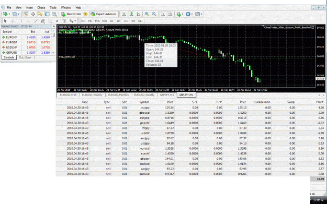Open the File menu
327x204 pixels.
click(9, 8)
